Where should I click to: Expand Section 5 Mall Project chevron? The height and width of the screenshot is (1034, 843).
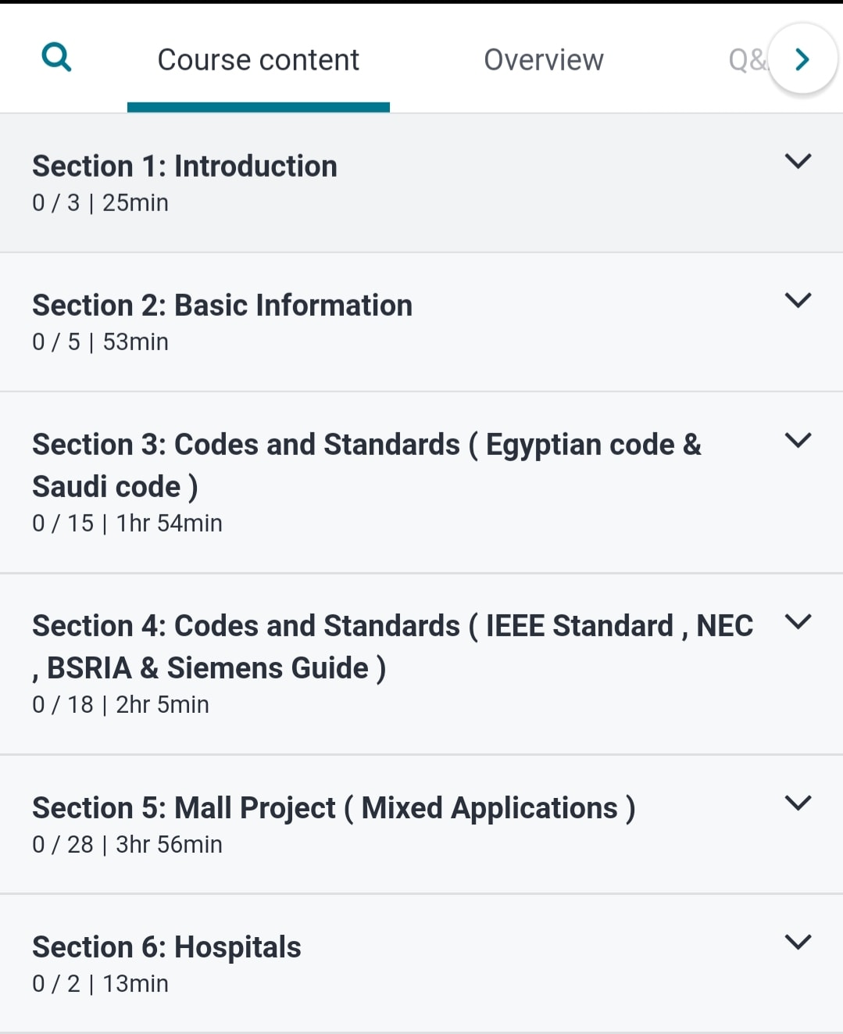[x=798, y=803]
